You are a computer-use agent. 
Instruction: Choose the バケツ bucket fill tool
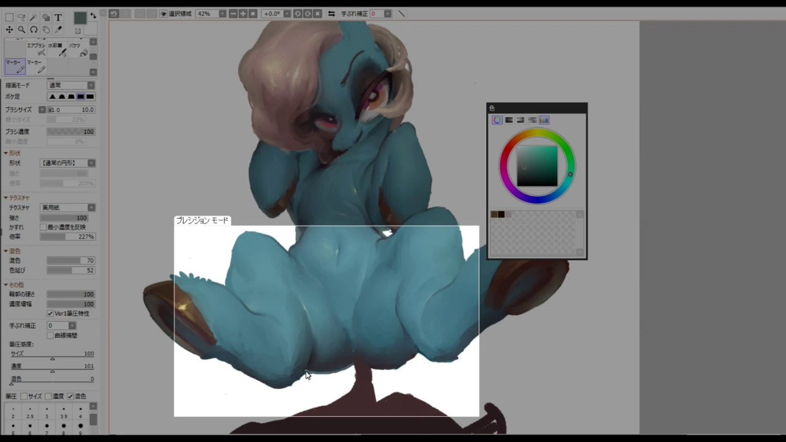pos(79,49)
